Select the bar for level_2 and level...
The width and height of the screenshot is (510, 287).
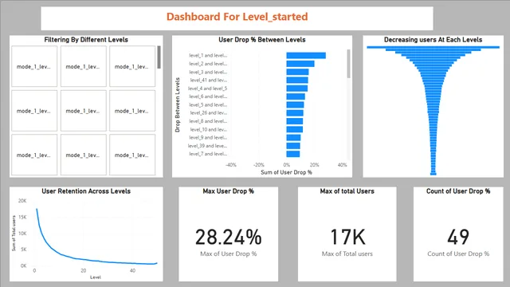[300, 64]
